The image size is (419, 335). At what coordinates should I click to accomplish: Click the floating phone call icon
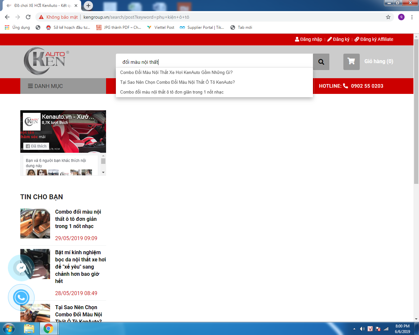21,297
